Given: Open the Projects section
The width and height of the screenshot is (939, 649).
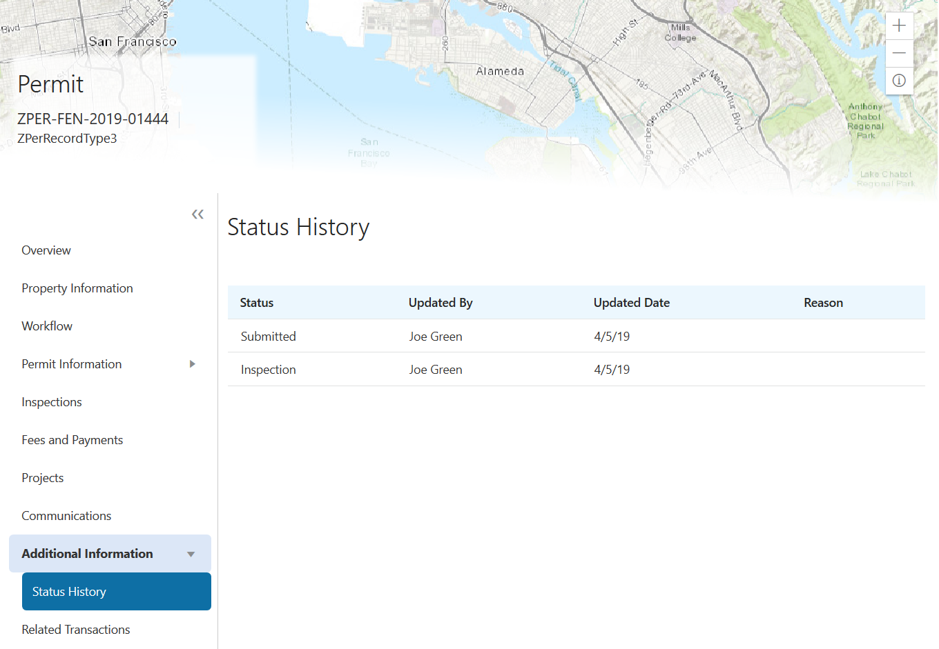Looking at the screenshot, I should 43,478.
